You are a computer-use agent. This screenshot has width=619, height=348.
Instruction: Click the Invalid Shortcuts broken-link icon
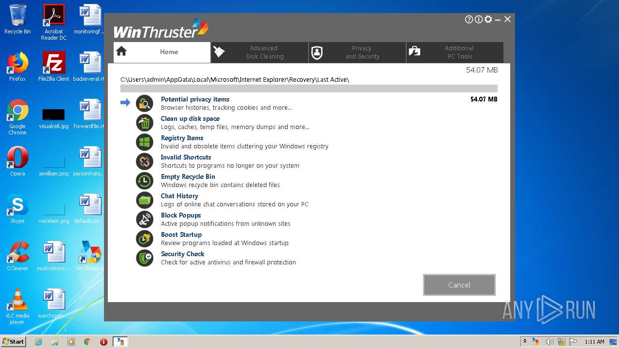point(145,161)
